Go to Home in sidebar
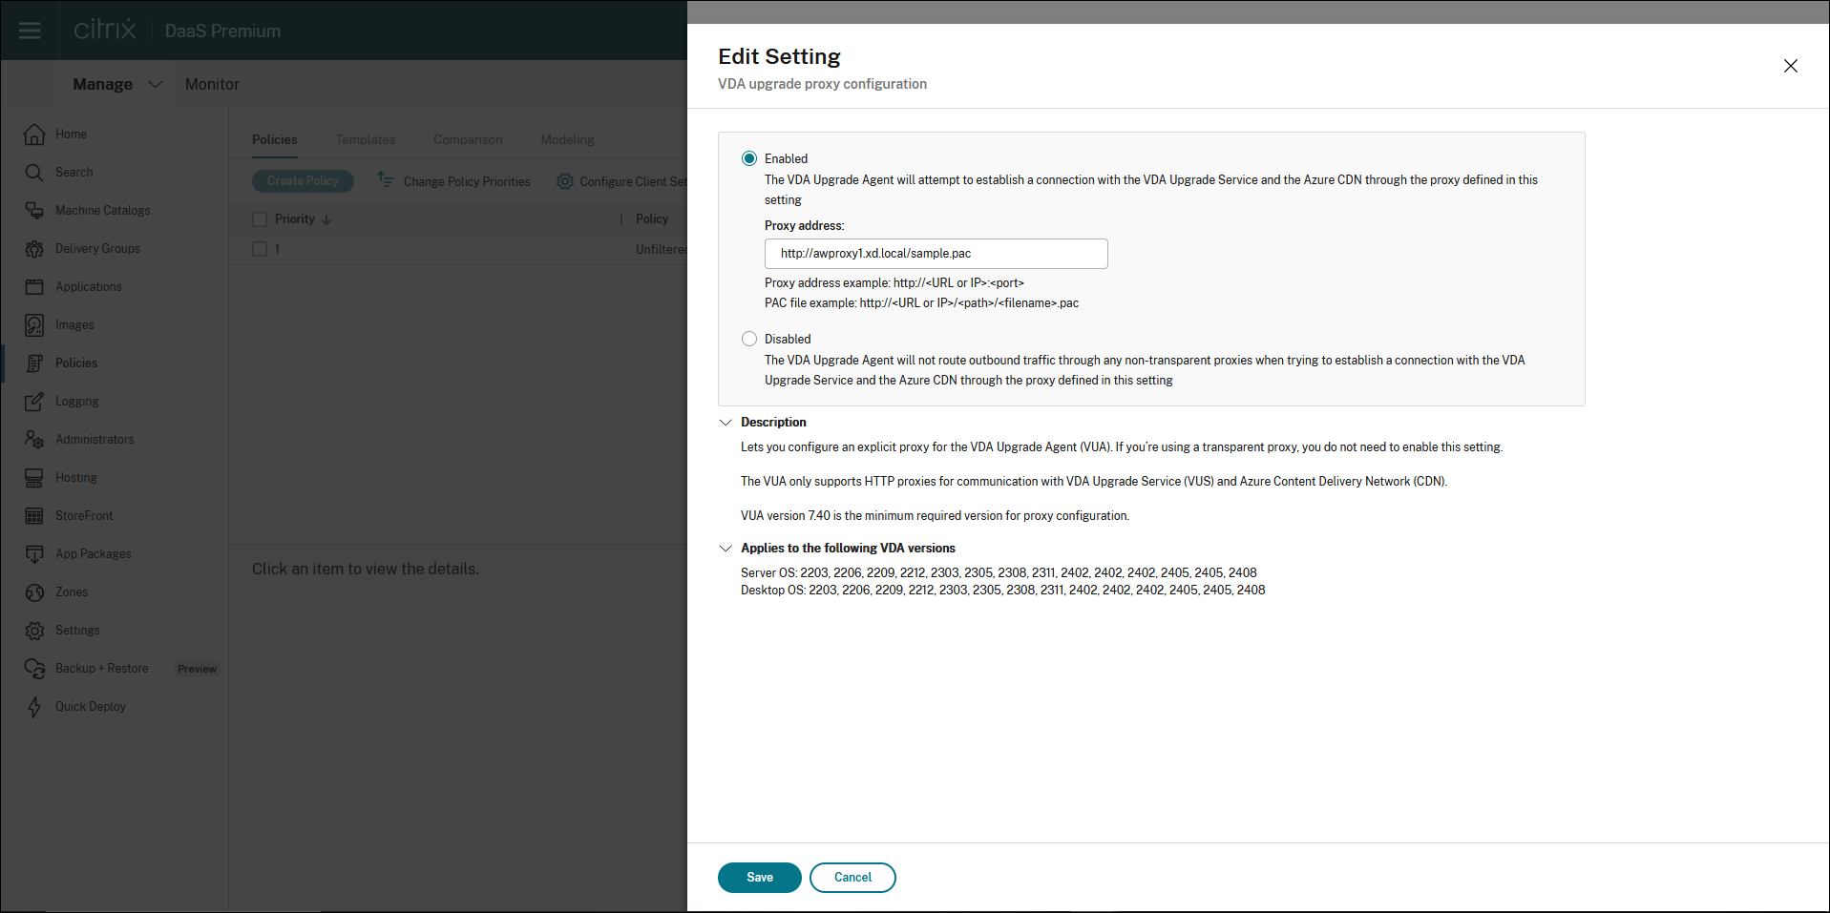Image resolution: width=1830 pixels, height=913 pixels. tap(71, 135)
